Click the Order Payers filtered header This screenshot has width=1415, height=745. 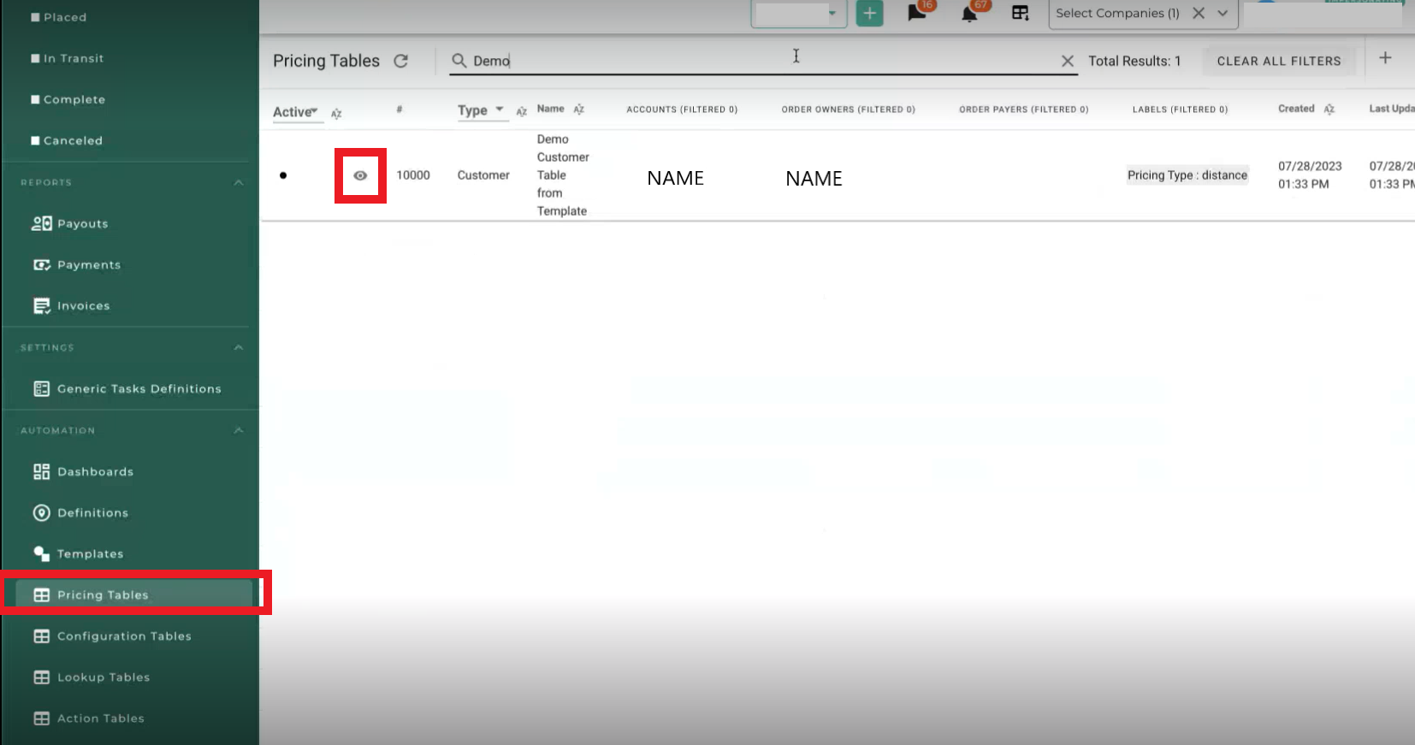1023,109
